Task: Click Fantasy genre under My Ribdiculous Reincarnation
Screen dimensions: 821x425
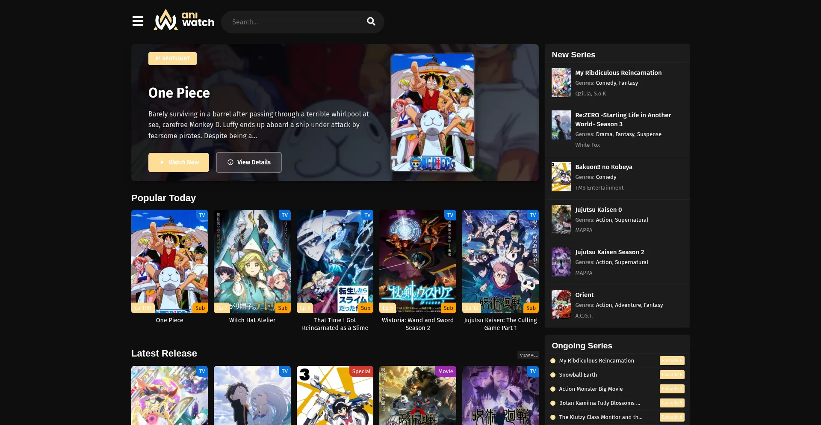Action: pyautogui.click(x=628, y=83)
